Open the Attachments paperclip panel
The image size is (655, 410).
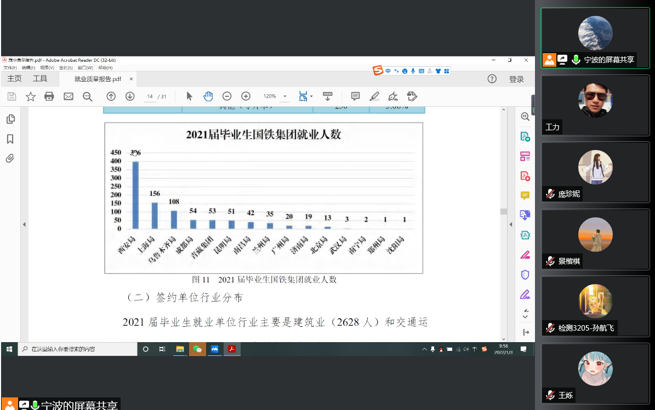pos(10,159)
